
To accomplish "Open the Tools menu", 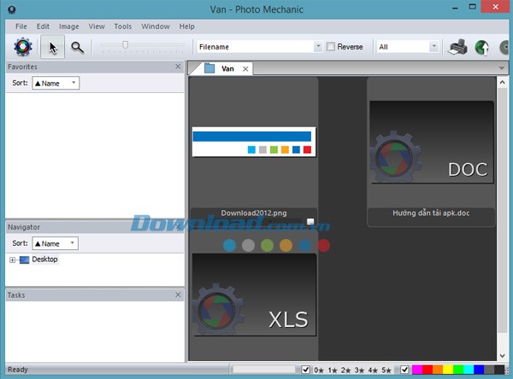I will (123, 26).
